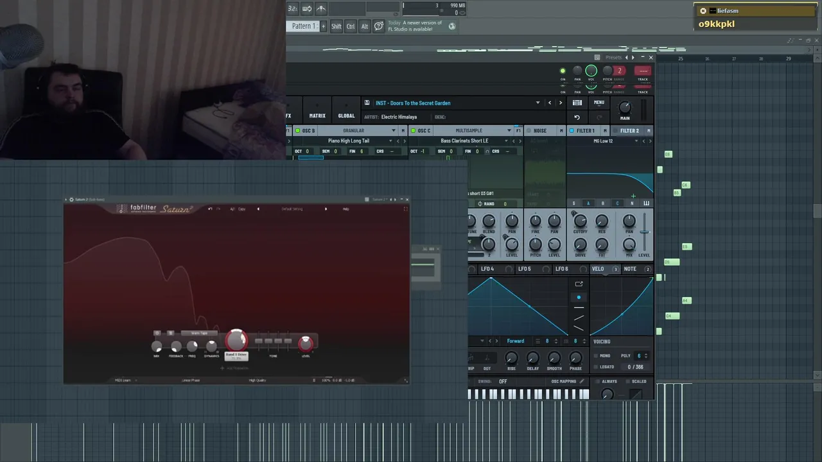The height and width of the screenshot is (462, 822).
Task: Click the first Saturn TONE slider
Action: click(x=259, y=341)
